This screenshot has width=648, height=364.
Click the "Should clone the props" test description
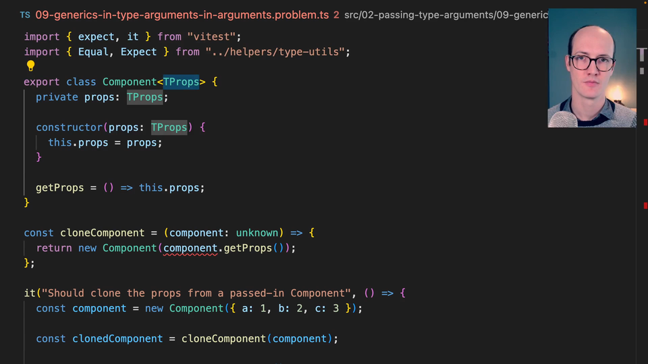coord(196,293)
